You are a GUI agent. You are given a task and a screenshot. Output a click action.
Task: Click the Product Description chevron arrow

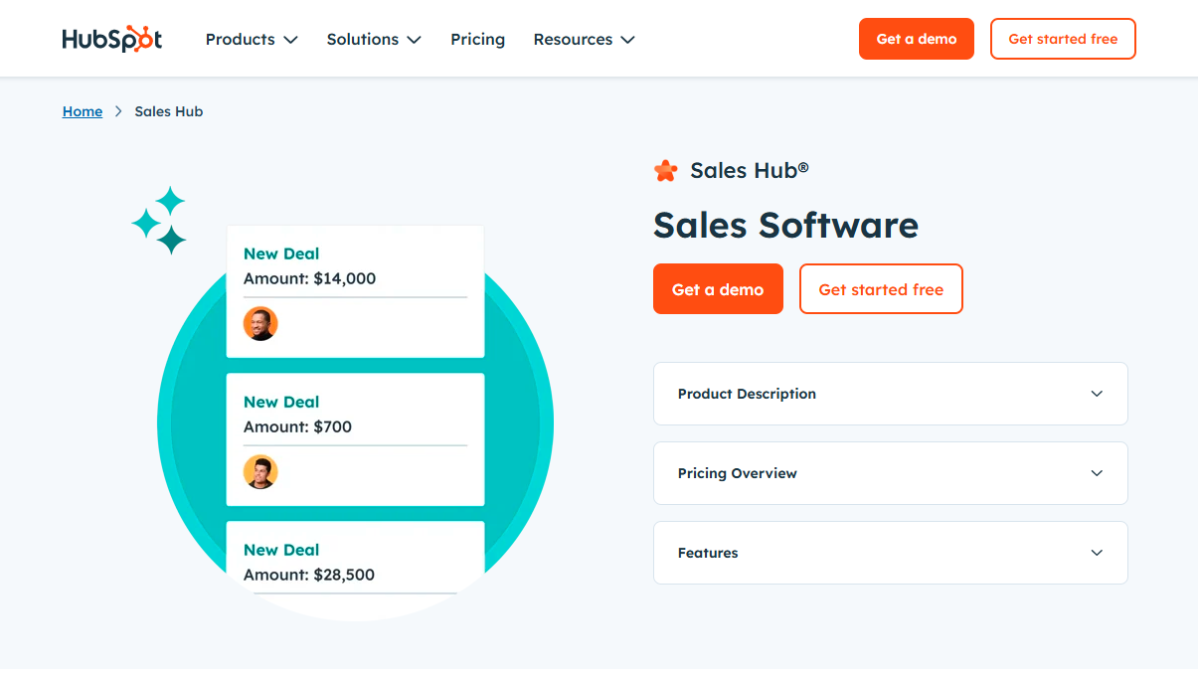(x=1097, y=394)
